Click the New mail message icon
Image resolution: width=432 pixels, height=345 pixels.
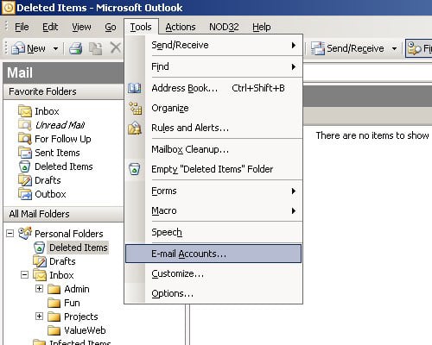point(18,48)
